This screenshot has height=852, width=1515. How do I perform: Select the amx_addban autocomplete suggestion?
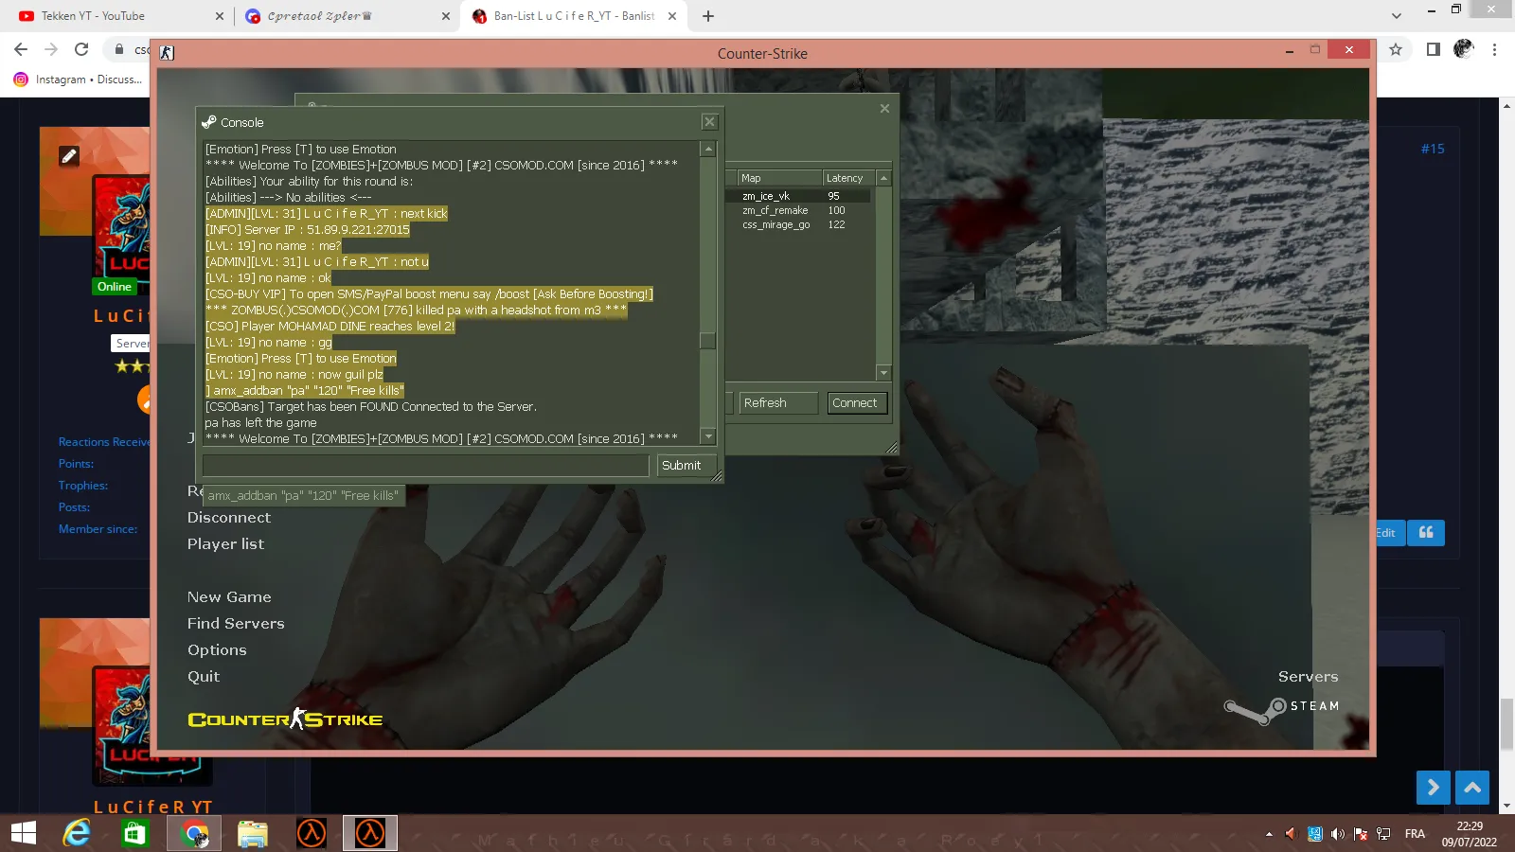click(304, 495)
